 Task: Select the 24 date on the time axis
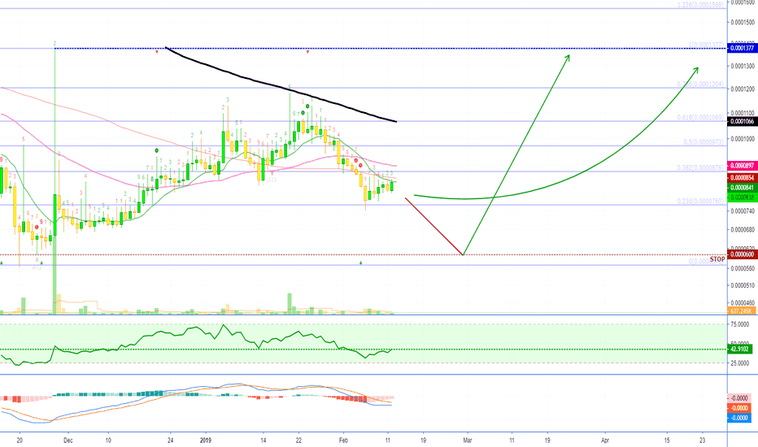pyautogui.click(x=170, y=440)
